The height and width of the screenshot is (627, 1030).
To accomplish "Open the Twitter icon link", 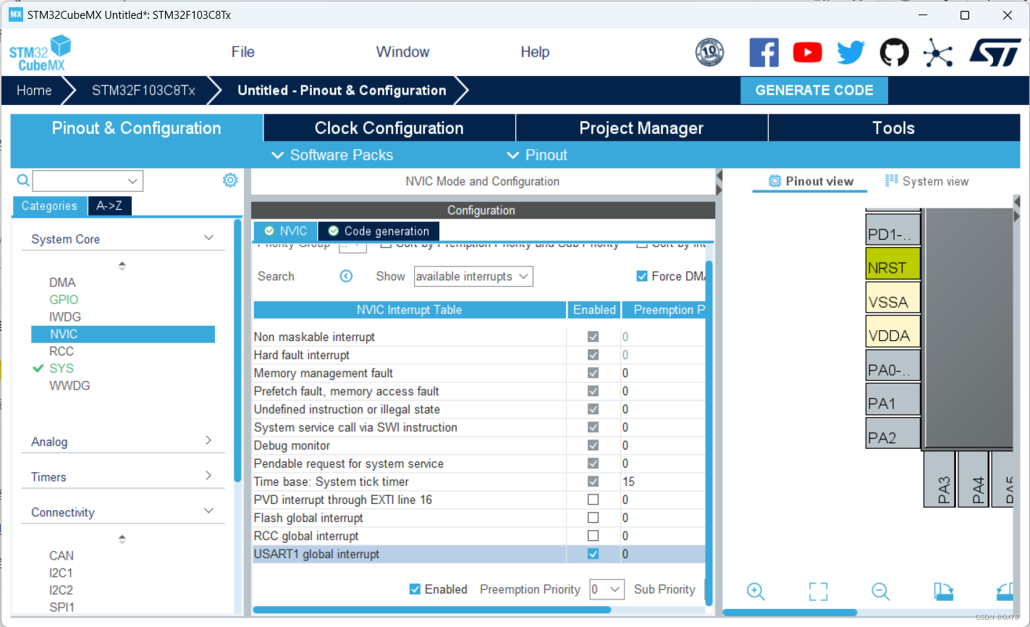I will [850, 52].
